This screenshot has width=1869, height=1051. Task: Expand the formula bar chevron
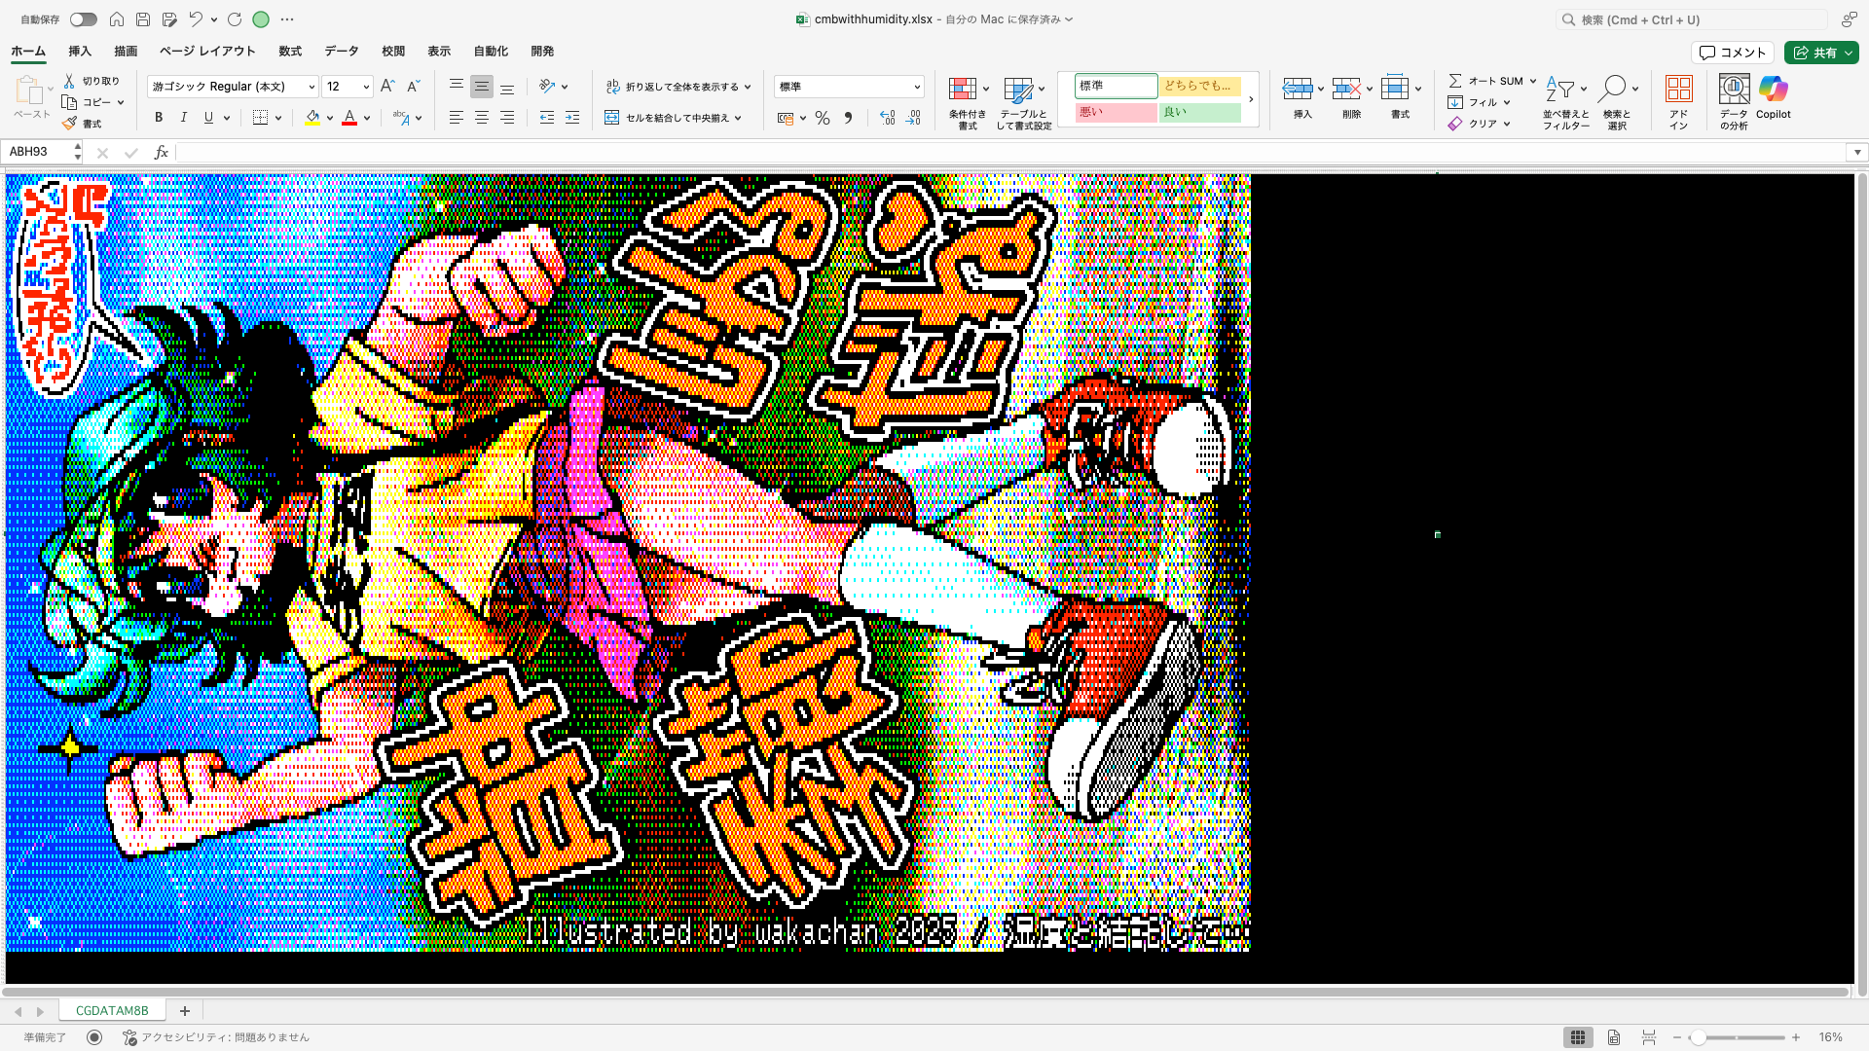click(1857, 152)
